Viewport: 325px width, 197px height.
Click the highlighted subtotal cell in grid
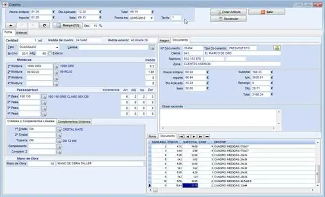(x=190, y=185)
